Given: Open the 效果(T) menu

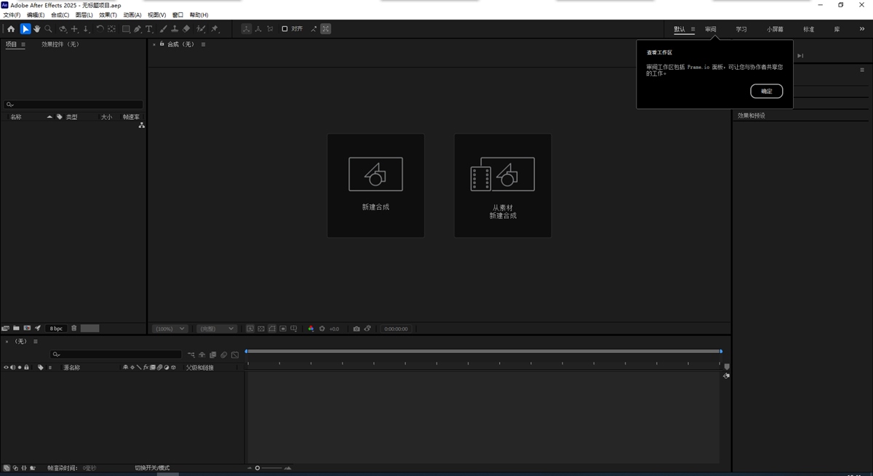Looking at the screenshot, I should pyautogui.click(x=108, y=15).
